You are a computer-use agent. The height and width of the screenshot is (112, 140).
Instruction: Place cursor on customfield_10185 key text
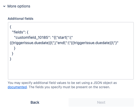[32, 37]
